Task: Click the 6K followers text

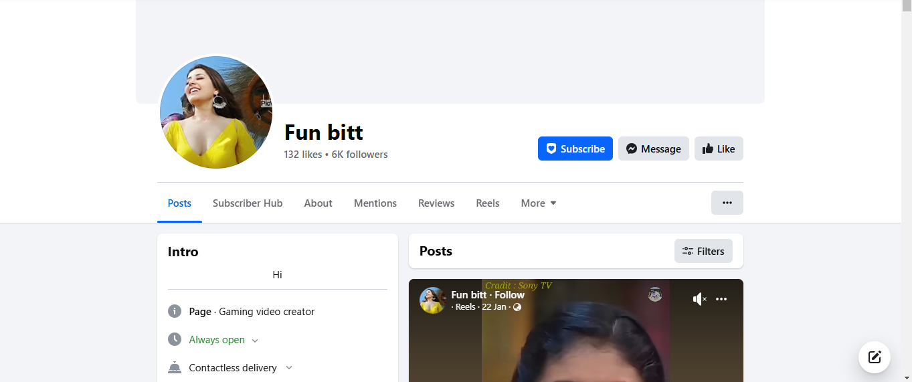Action: pyautogui.click(x=360, y=155)
